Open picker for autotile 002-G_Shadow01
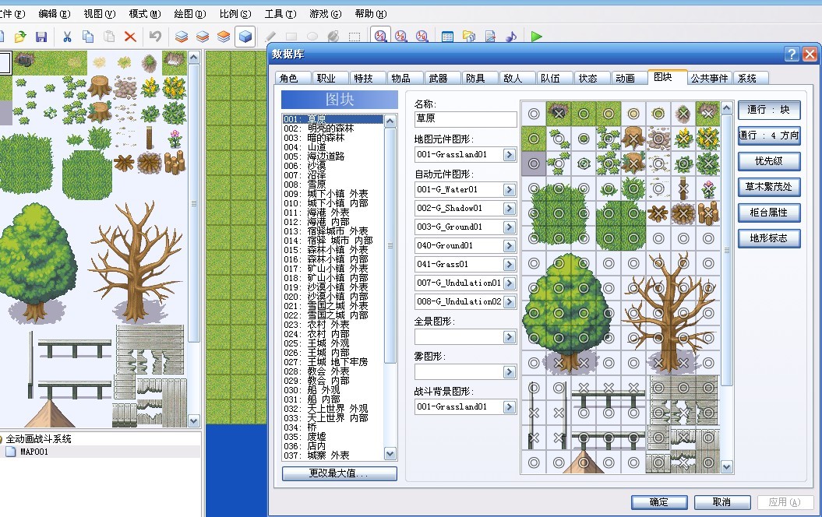Viewport: 822px width, 517px height. pos(509,209)
